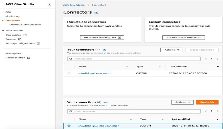Screen dimensions: 223x129
Task: Click external link icon beside Documentation
Action: [x=29, y=58]
